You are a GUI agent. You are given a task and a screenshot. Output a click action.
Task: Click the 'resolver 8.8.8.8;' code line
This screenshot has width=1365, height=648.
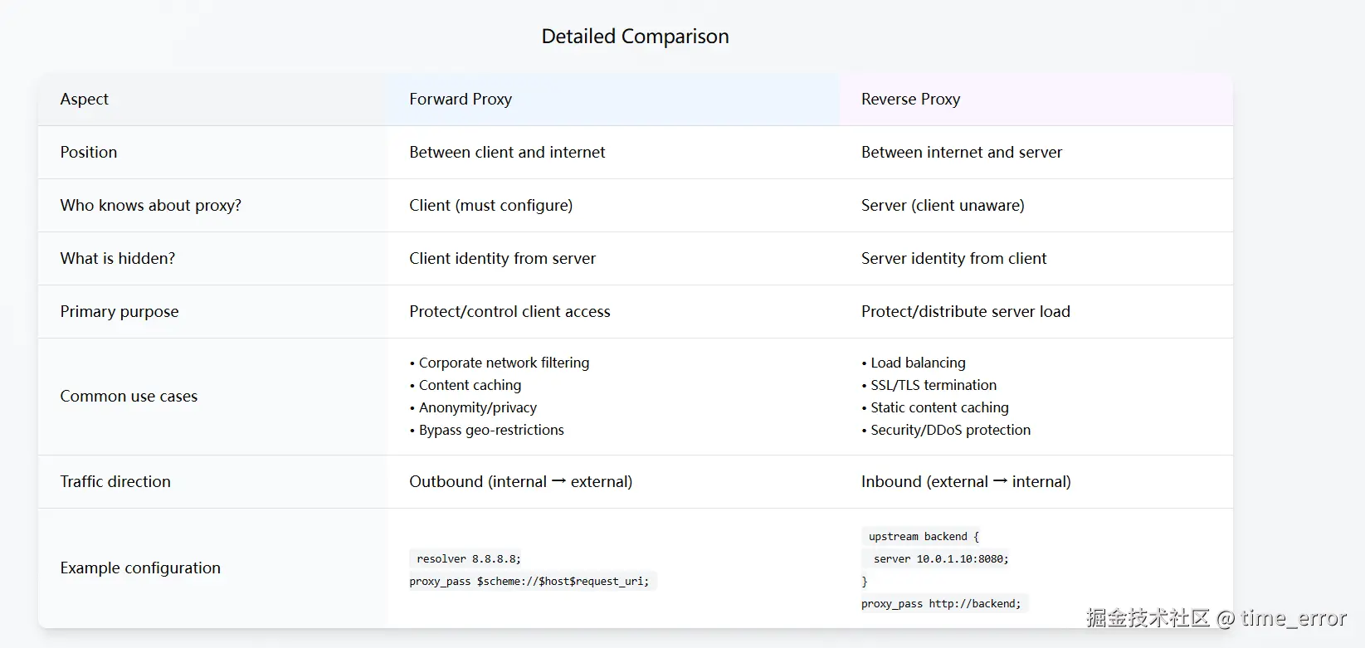pos(469,558)
